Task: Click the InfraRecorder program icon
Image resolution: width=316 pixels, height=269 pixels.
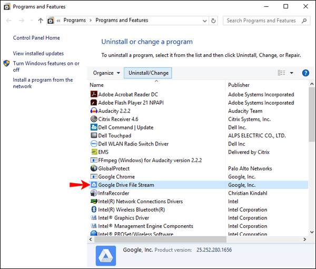Action: pos(94,193)
